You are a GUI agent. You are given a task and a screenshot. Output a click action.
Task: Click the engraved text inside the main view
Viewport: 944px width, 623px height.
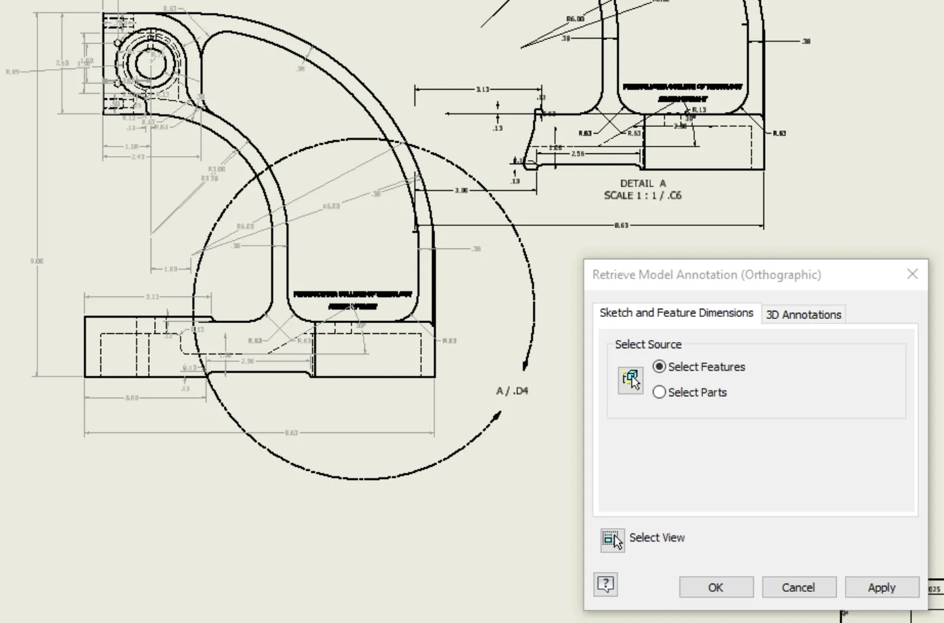point(353,300)
